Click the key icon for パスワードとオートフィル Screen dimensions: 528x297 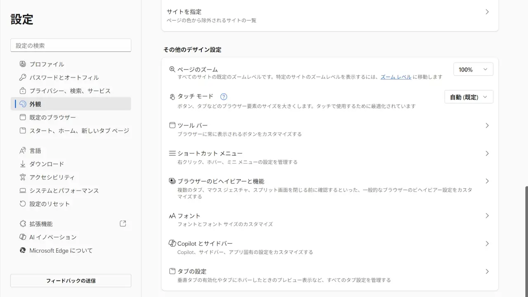23,77
